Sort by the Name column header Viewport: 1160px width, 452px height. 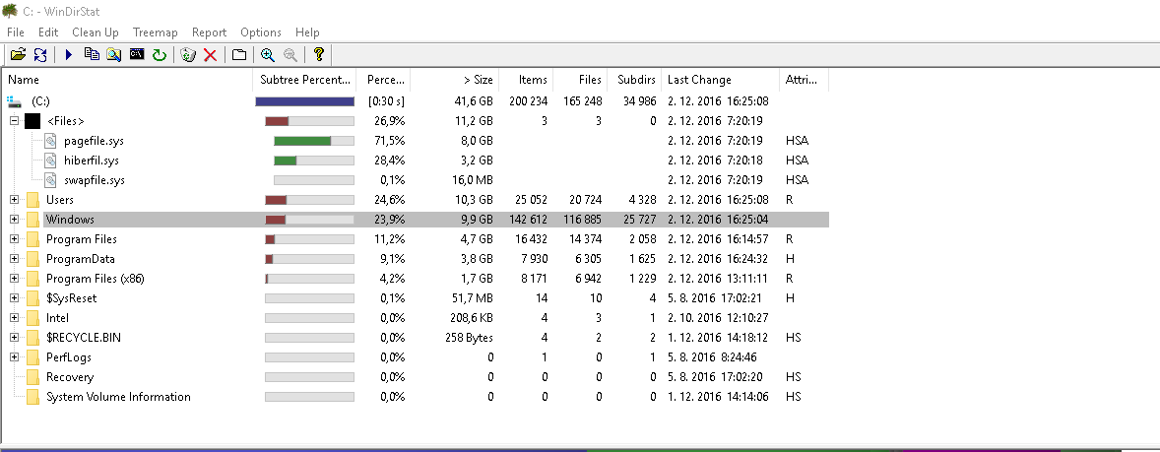click(x=128, y=80)
